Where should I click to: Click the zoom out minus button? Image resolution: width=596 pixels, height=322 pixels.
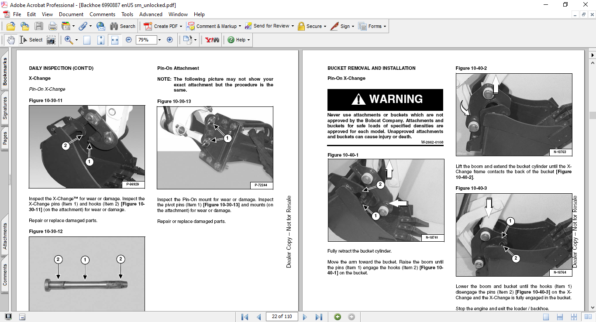click(x=129, y=40)
